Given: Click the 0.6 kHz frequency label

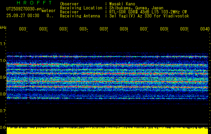Looking at the screenshot, I should pos(3,127).
